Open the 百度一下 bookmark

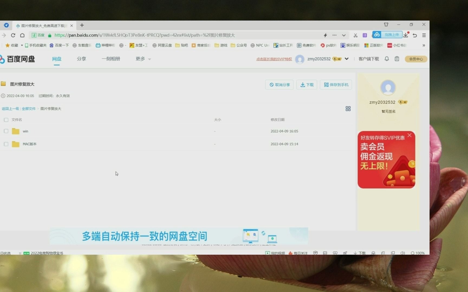tap(59, 45)
